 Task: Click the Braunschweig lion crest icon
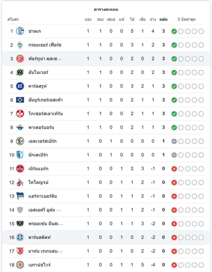[x=20, y=265]
